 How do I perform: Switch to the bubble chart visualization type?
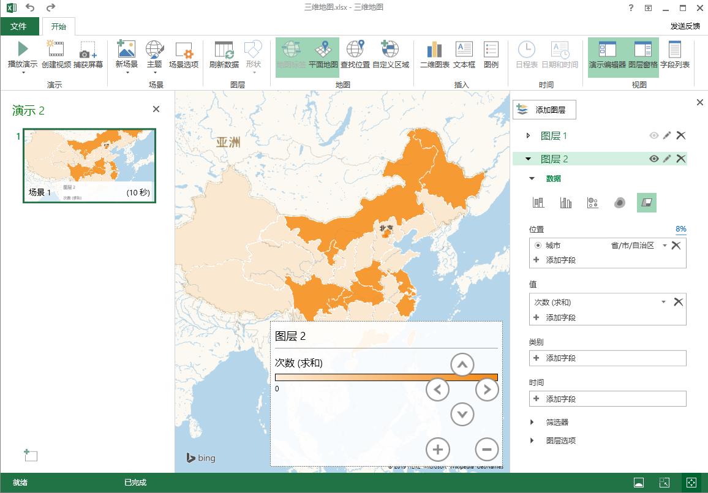click(592, 202)
